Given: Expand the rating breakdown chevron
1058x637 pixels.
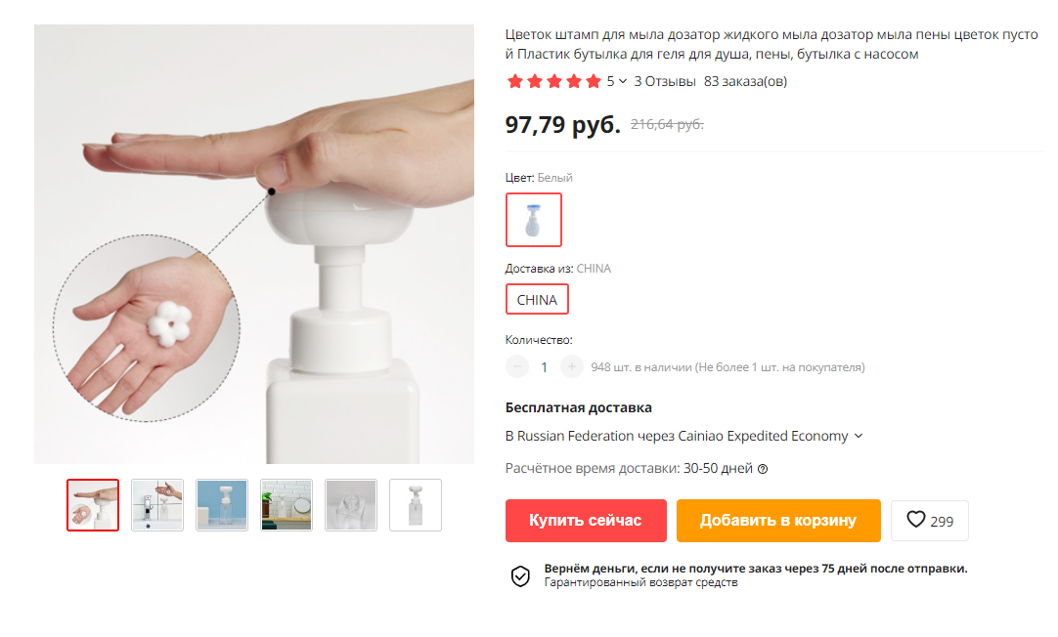Looking at the screenshot, I should coord(623,81).
